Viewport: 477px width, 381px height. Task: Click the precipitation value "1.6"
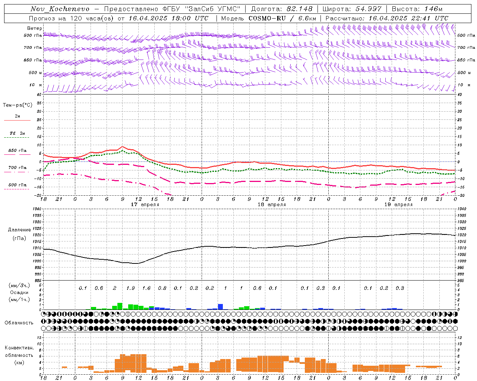coord(146,288)
